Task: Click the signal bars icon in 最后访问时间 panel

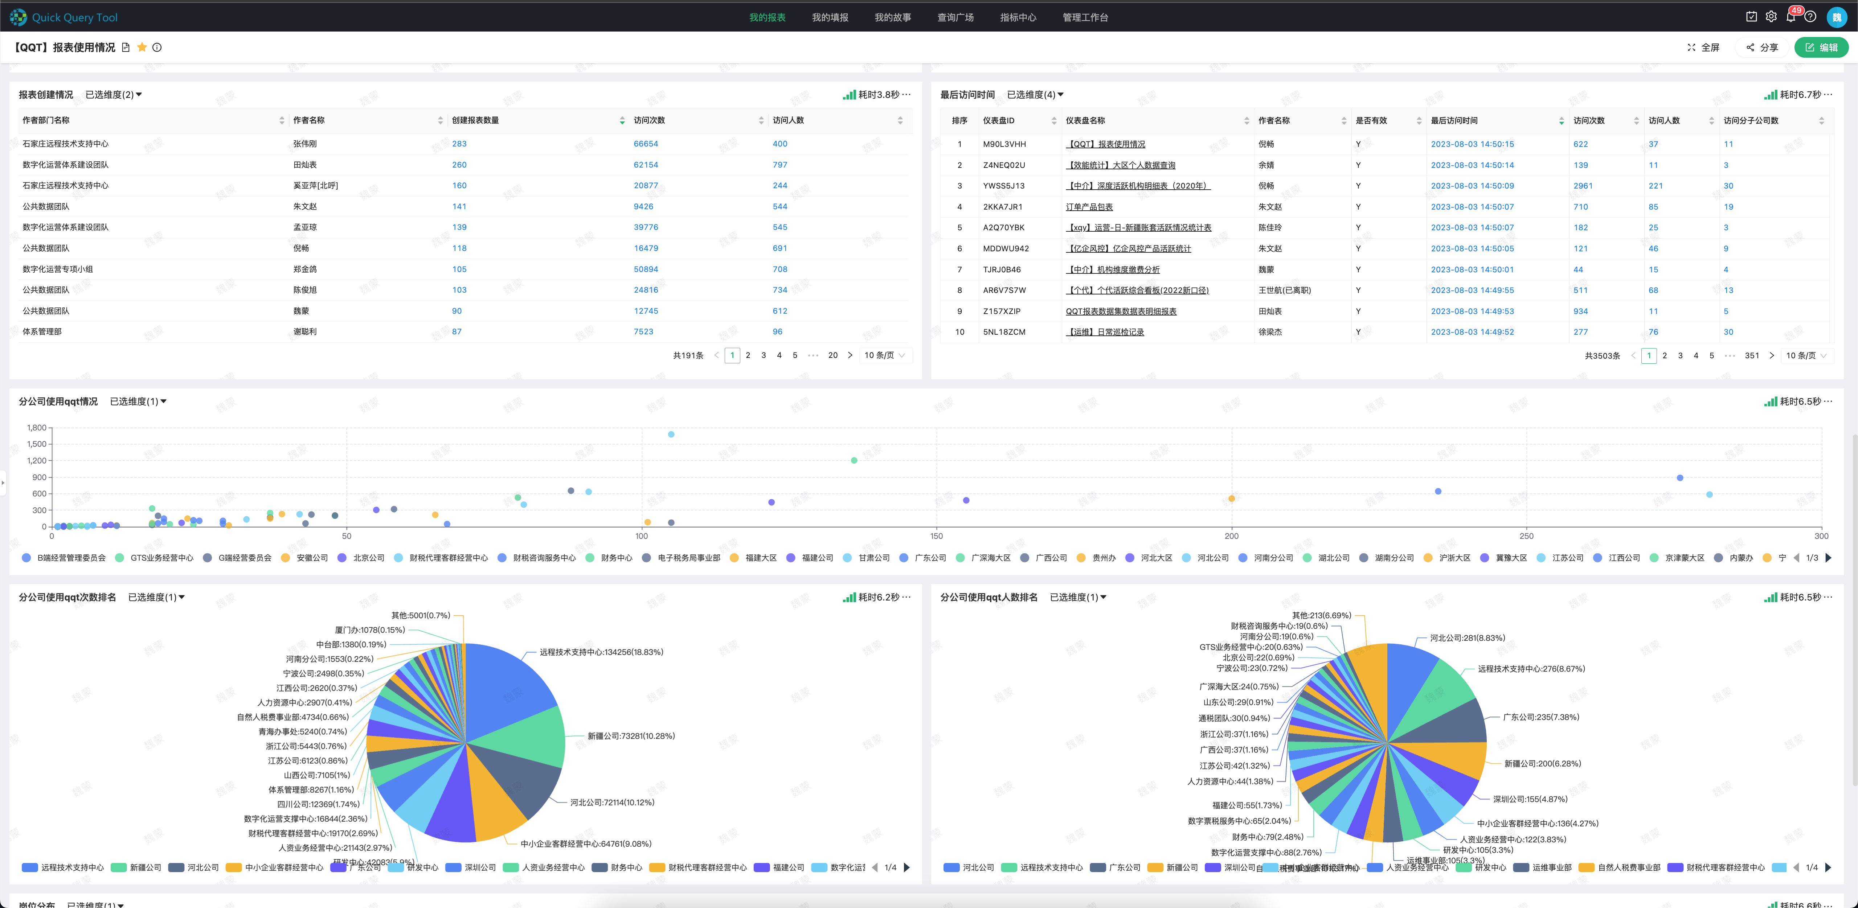Action: [x=1771, y=94]
